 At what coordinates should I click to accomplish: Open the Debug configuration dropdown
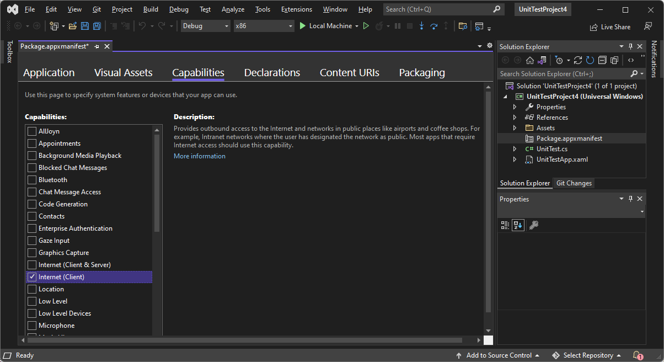click(205, 26)
